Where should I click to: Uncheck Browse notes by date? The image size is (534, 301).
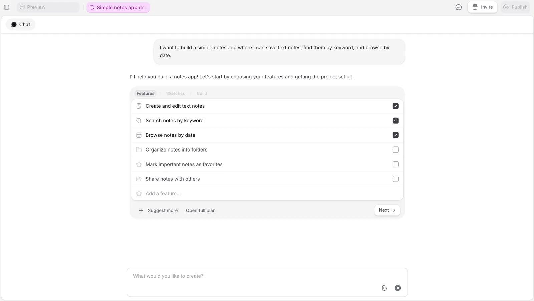click(x=395, y=135)
